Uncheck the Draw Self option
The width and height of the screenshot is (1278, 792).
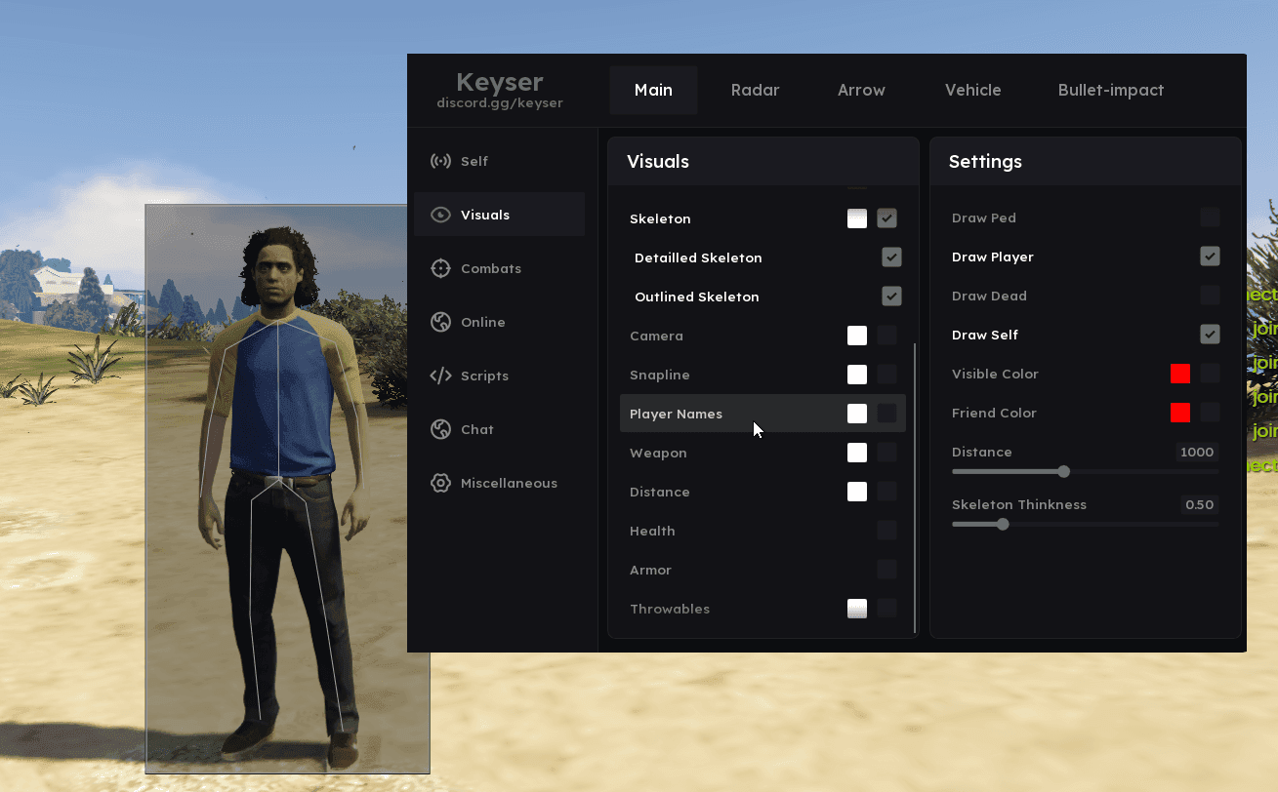(1210, 335)
